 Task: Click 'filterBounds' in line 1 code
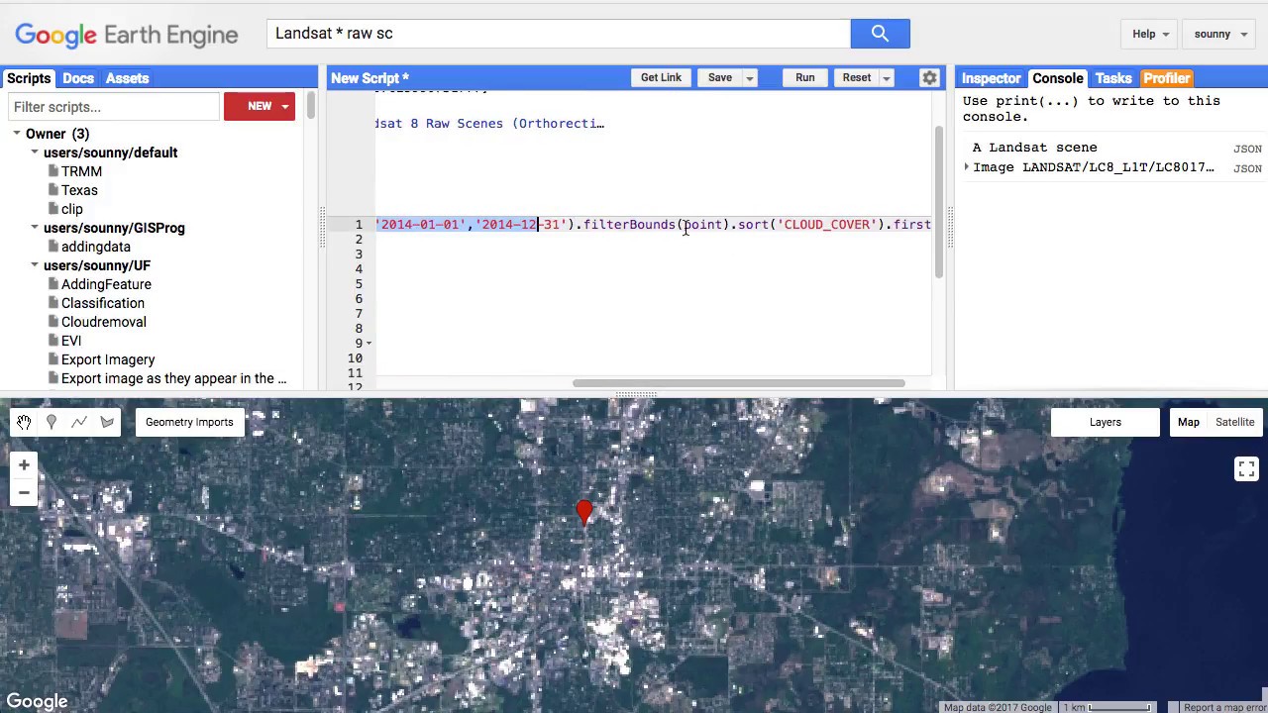tap(629, 225)
